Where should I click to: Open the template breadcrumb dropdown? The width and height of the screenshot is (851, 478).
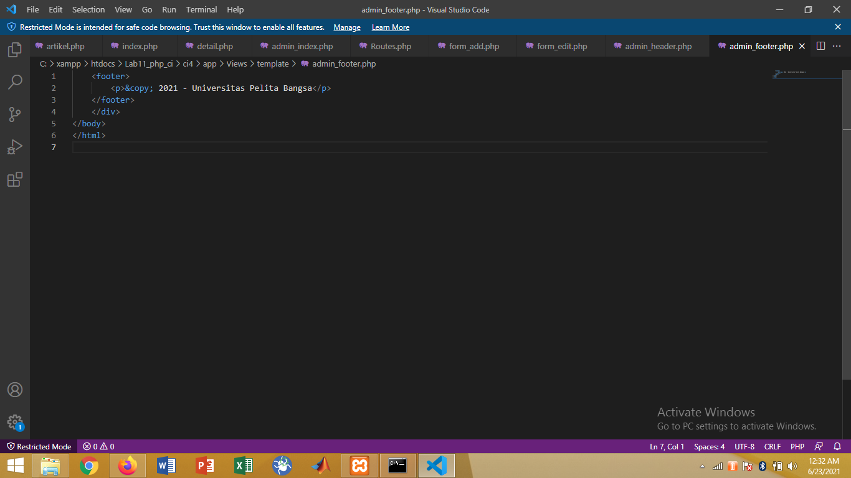coord(273,63)
